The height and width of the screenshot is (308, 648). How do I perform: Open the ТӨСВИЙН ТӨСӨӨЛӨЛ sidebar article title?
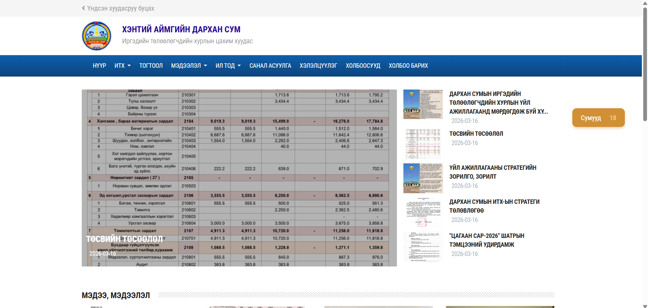click(x=476, y=134)
